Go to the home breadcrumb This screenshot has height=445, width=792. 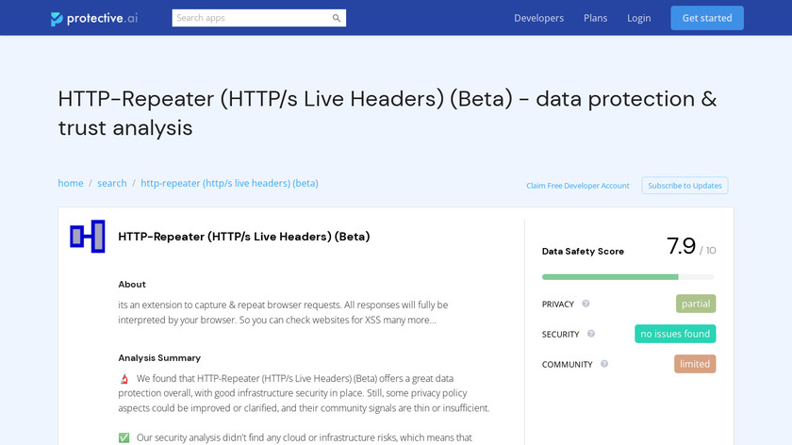(x=71, y=183)
